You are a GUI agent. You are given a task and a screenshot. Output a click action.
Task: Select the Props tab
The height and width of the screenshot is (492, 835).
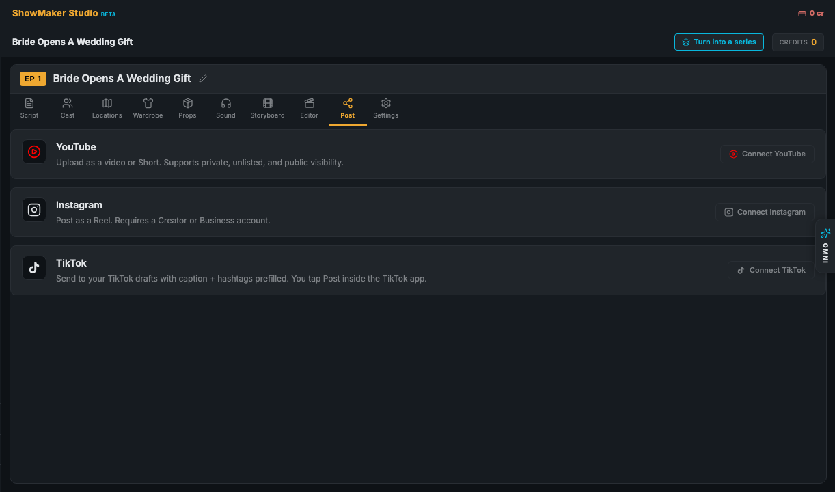[x=187, y=108]
